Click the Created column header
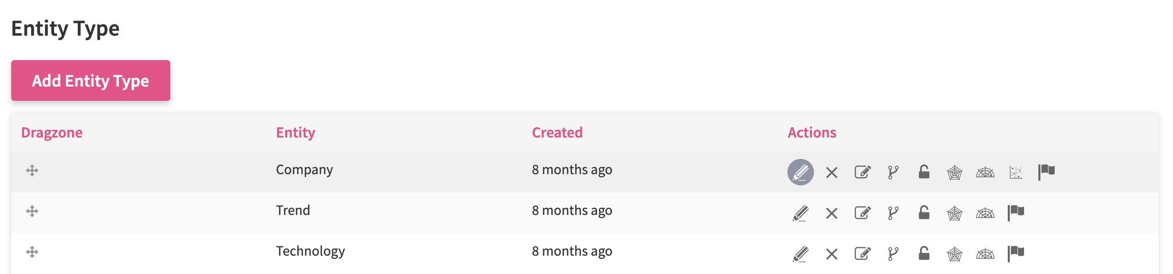This screenshot has height=274, width=1173. [557, 132]
